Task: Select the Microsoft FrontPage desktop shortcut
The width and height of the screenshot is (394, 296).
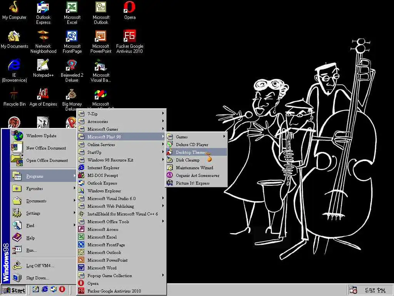Action: pyautogui.click(x=72, y=42)
